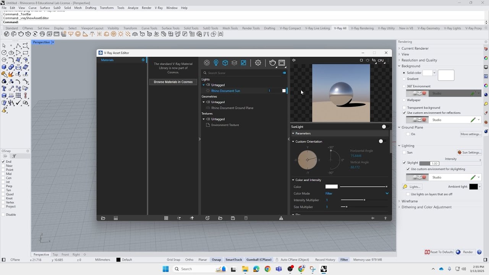This screenshot has width=489, height=275.
Task: Enable Sun lighting checkbox
Action: tap(404, 152)
